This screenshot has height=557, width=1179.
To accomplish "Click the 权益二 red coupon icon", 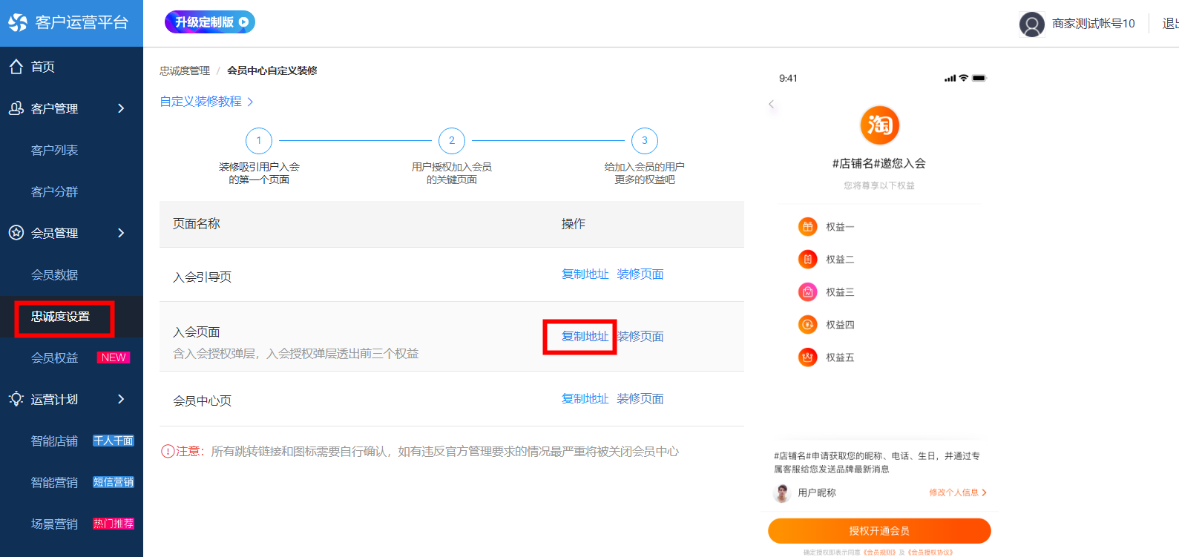I will [807, 260].
